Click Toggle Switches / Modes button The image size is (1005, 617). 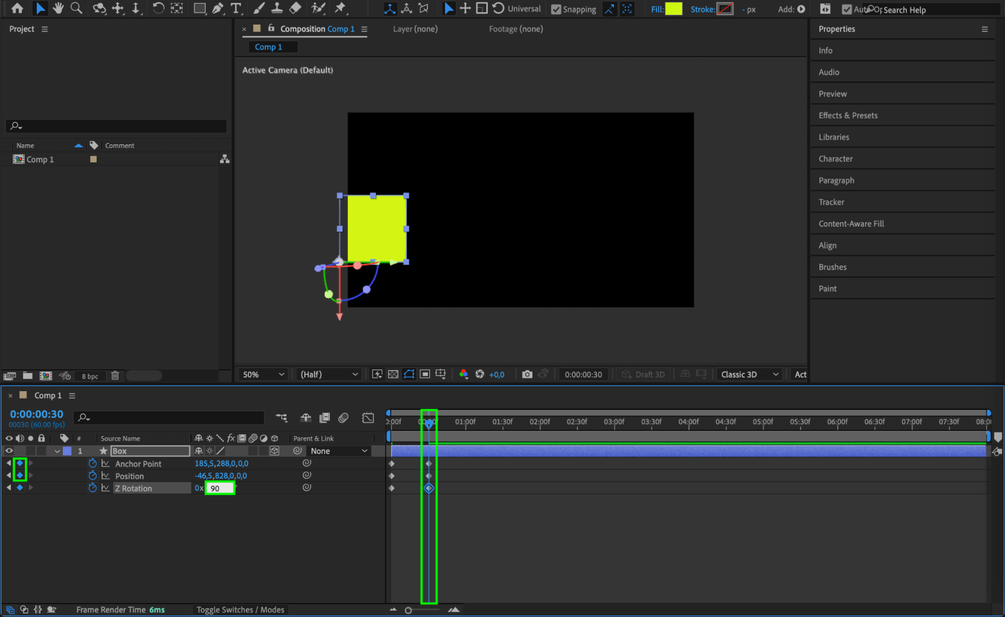[240, 609]
